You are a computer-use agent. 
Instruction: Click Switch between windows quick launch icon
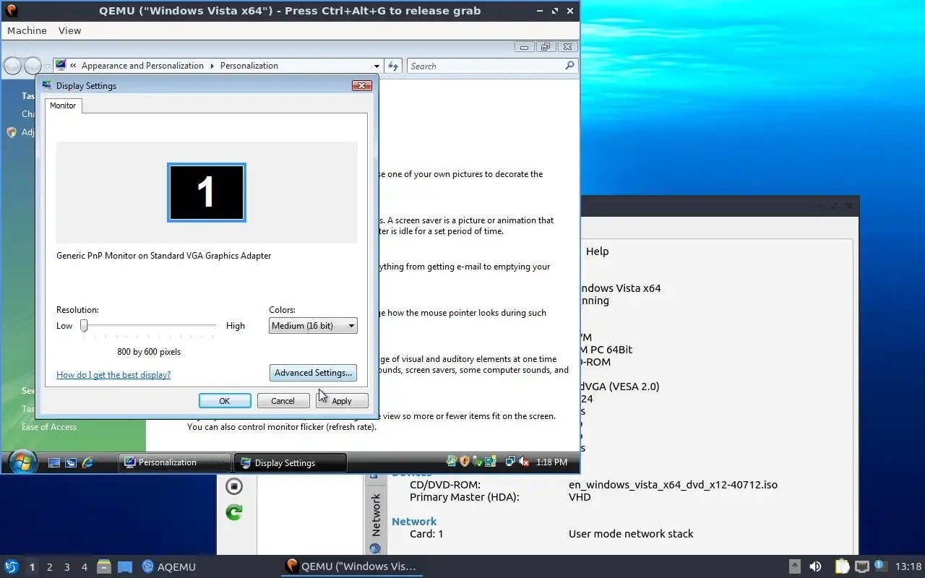coord(71,462)
